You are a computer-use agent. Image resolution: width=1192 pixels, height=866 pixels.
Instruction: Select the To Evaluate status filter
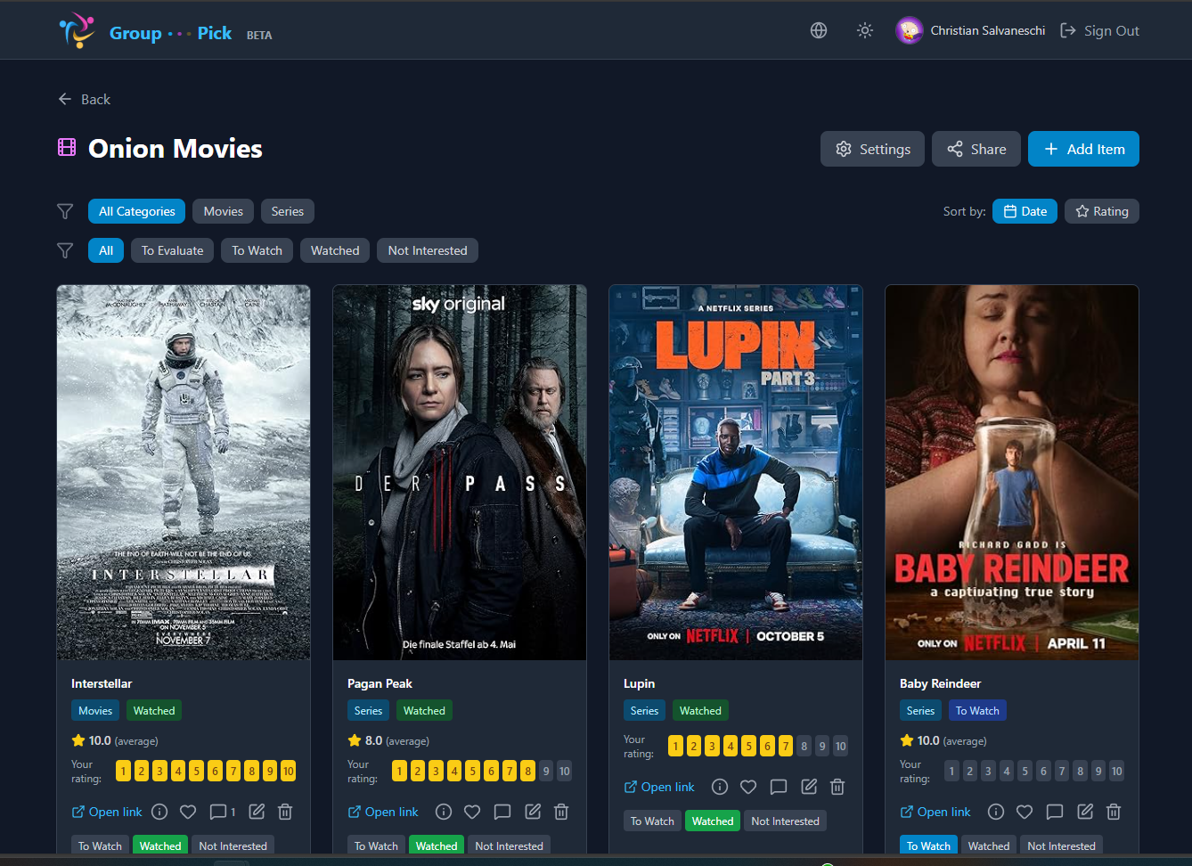(x=172, y=250)
